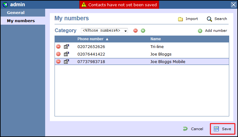Click the green Add number plus icon
Screen dimensions: 238x137
coord(200,31)
